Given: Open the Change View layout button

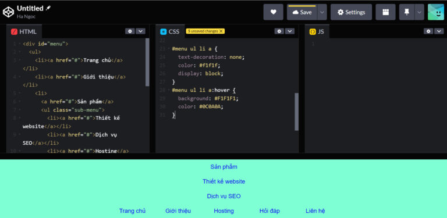Looking at the screenshot, I should (385, 12).
